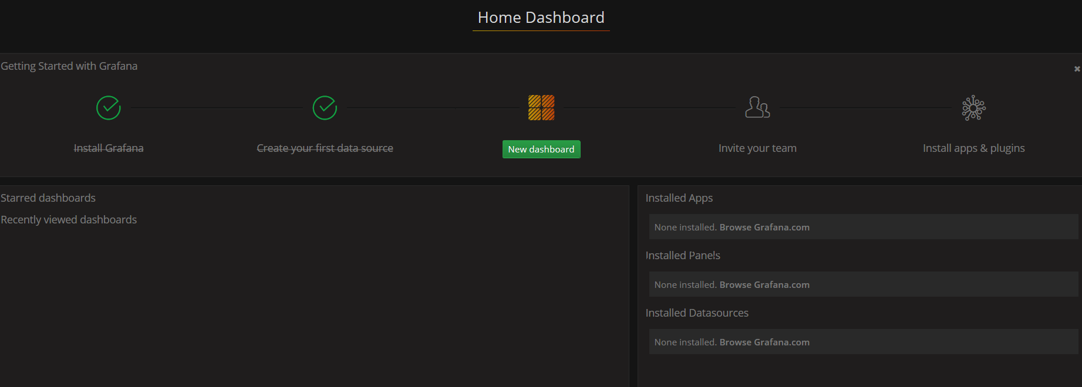This screenshot has height=387, width=1082.
Task: Browse Grafana.com under Installed Apps
Action: pyautogui.click(x=764, y=228)
